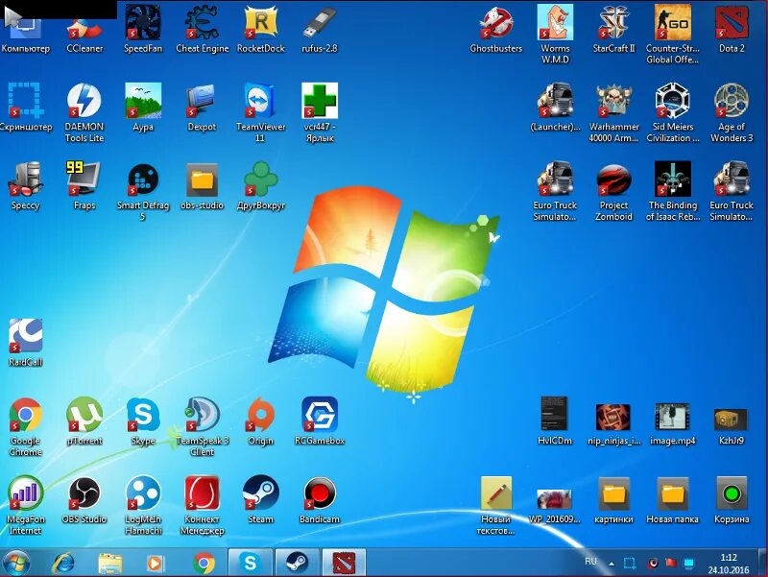Show hidden system tray icons
Image resolution: width=768 pixels, height=577 pixels.
point(612,564)
